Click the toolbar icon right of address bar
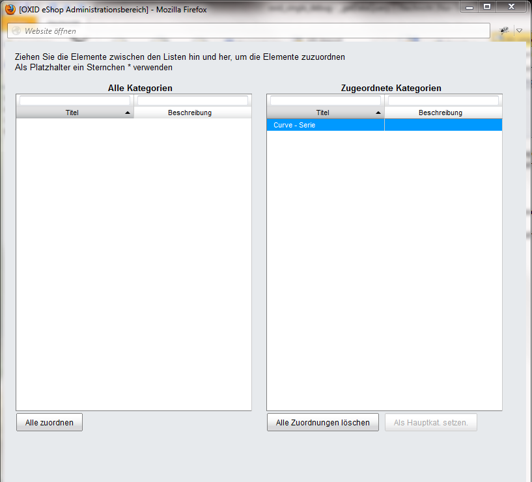This screenshot has height=482, width=532. click(504, 31)
